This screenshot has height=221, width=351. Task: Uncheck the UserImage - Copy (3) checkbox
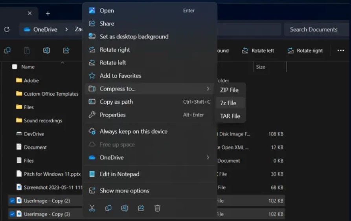coord(12,214)
